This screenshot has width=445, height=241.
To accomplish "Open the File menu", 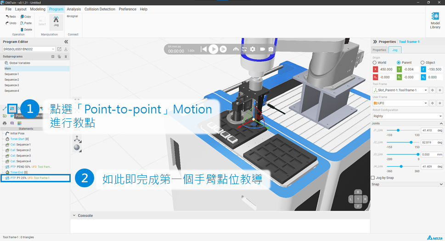I will 9,9.
